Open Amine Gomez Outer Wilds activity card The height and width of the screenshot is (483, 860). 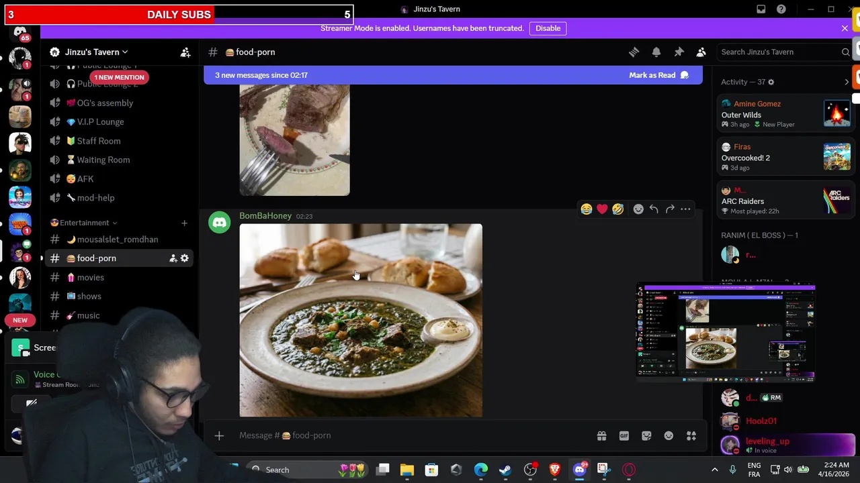tap(785, 114)
